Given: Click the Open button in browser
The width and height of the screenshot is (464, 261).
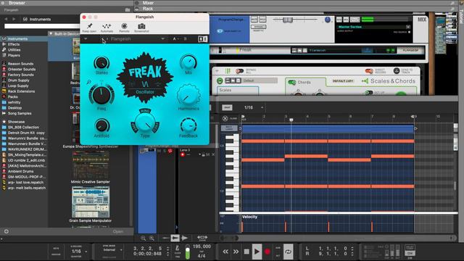Looking at the screenshot, I should [117, 231].
